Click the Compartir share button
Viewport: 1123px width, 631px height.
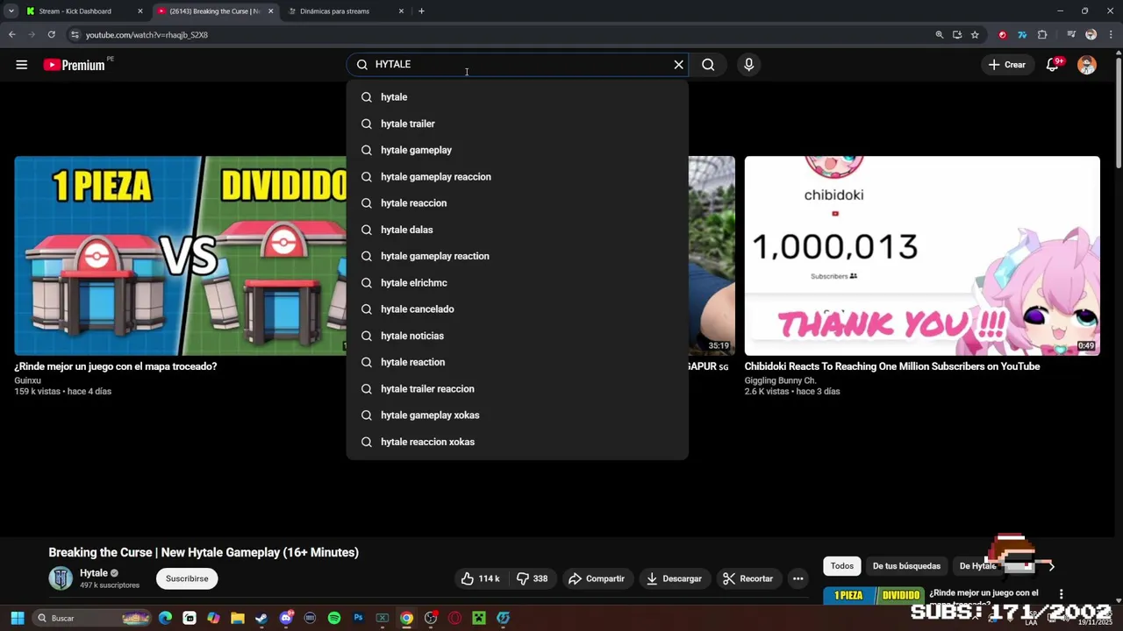[x=597, y=578]
